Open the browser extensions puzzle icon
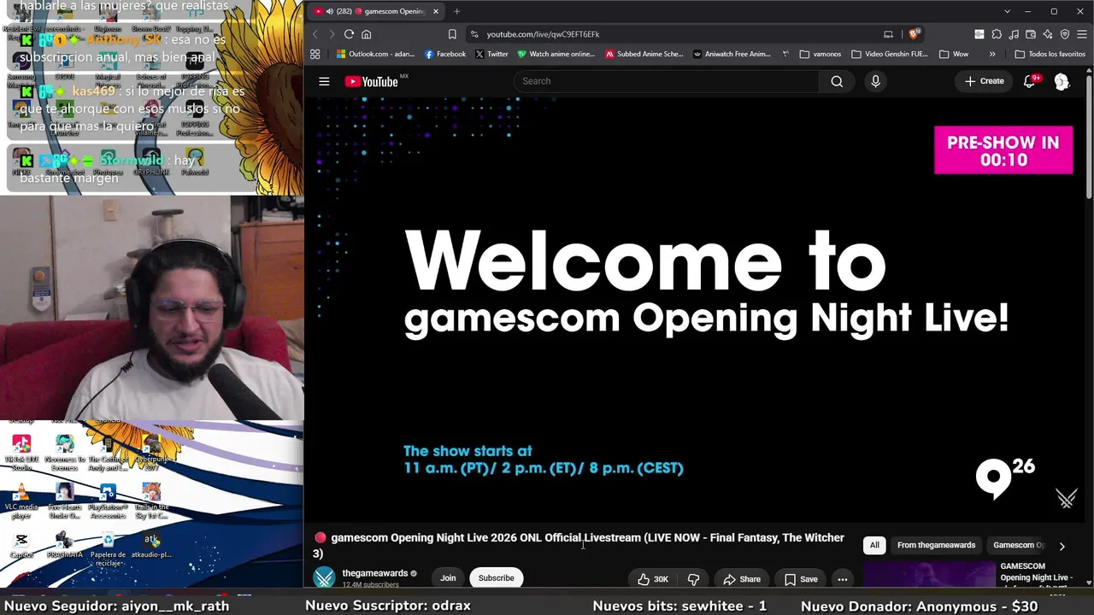Screen dimensions: 1094x615 (997, 34)
